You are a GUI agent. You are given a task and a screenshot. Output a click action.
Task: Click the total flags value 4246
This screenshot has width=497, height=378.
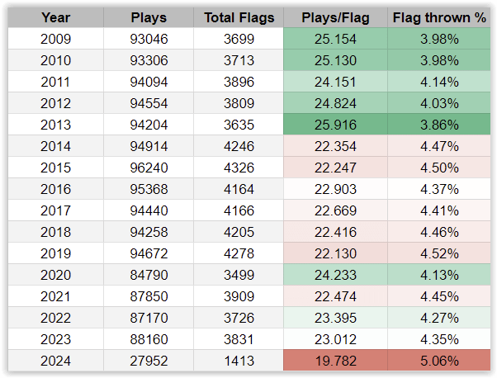point(239,146)
